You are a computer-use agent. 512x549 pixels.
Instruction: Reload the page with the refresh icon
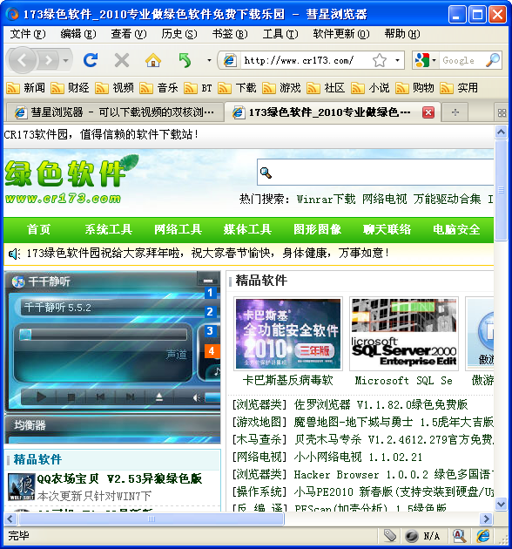coord(91,60)
